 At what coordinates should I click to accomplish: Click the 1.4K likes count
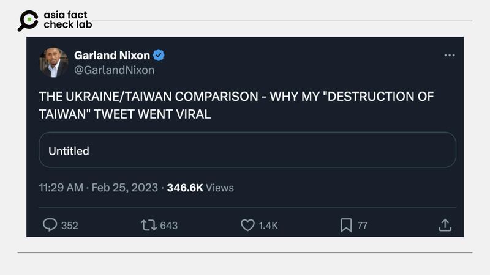[268, 226]
